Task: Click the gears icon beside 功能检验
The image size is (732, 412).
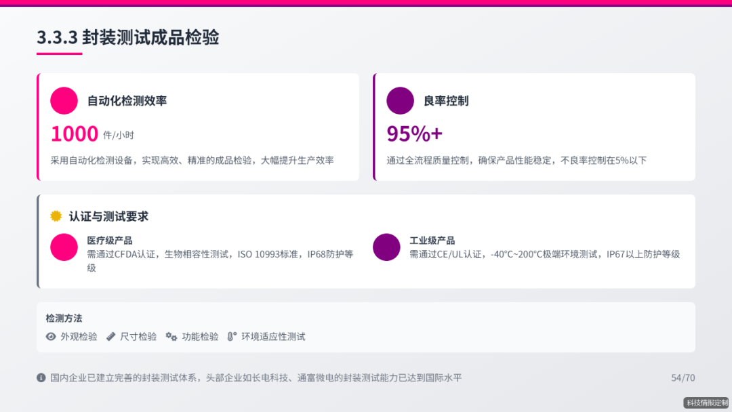Action: tap(172, 337)
